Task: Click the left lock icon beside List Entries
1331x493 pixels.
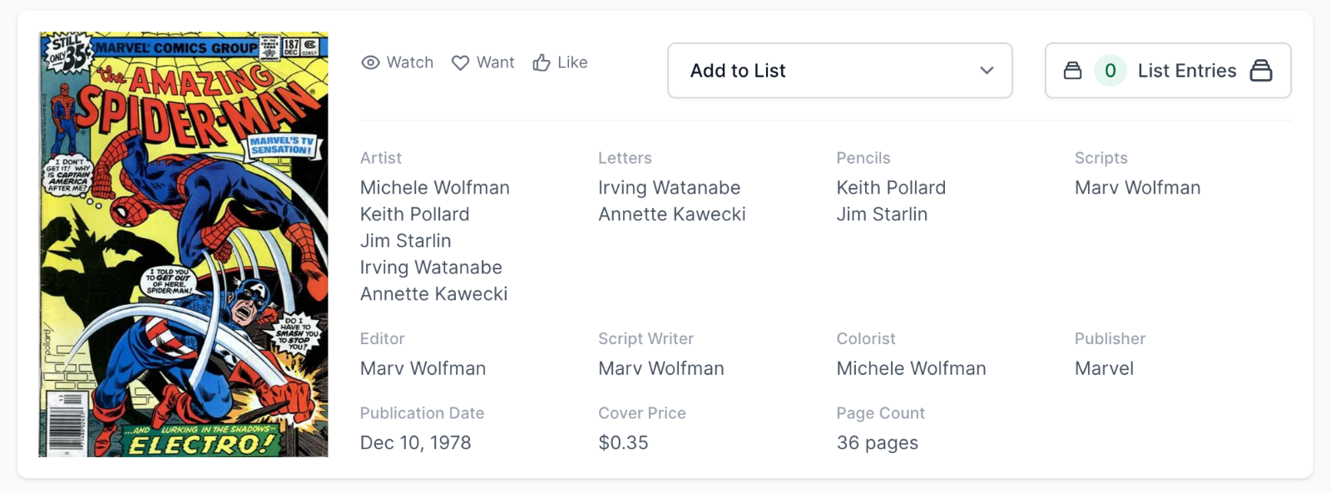Action: [1073, 71]
